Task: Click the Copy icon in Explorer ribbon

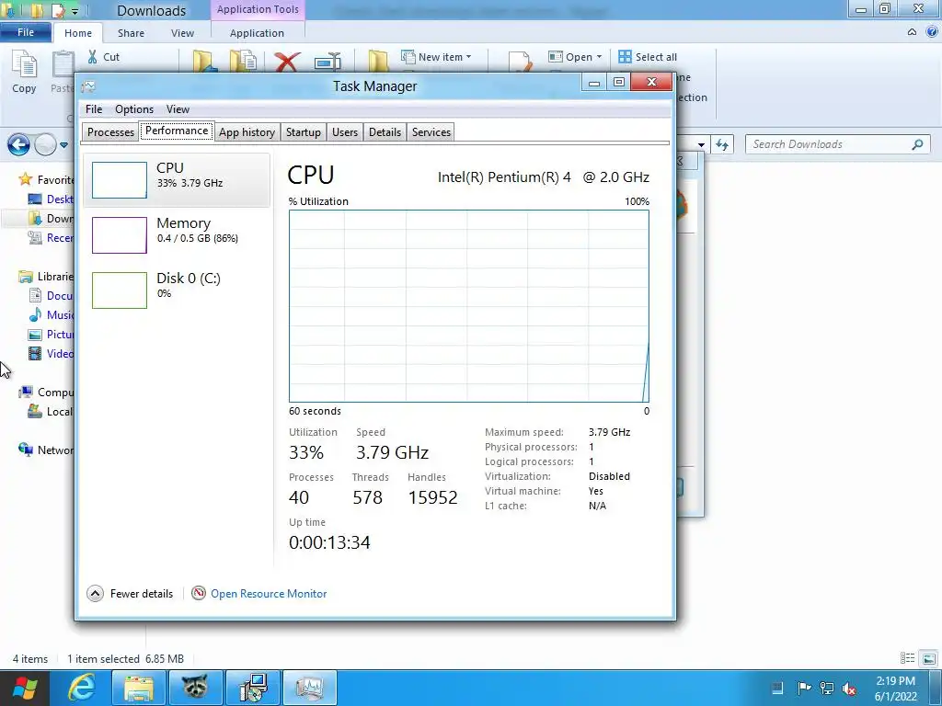Action: pos(25,65)
